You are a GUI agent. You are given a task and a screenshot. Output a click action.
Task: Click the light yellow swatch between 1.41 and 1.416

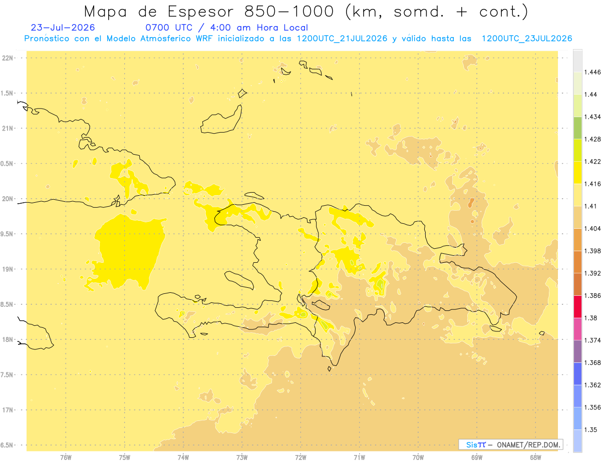pos(577,195)
